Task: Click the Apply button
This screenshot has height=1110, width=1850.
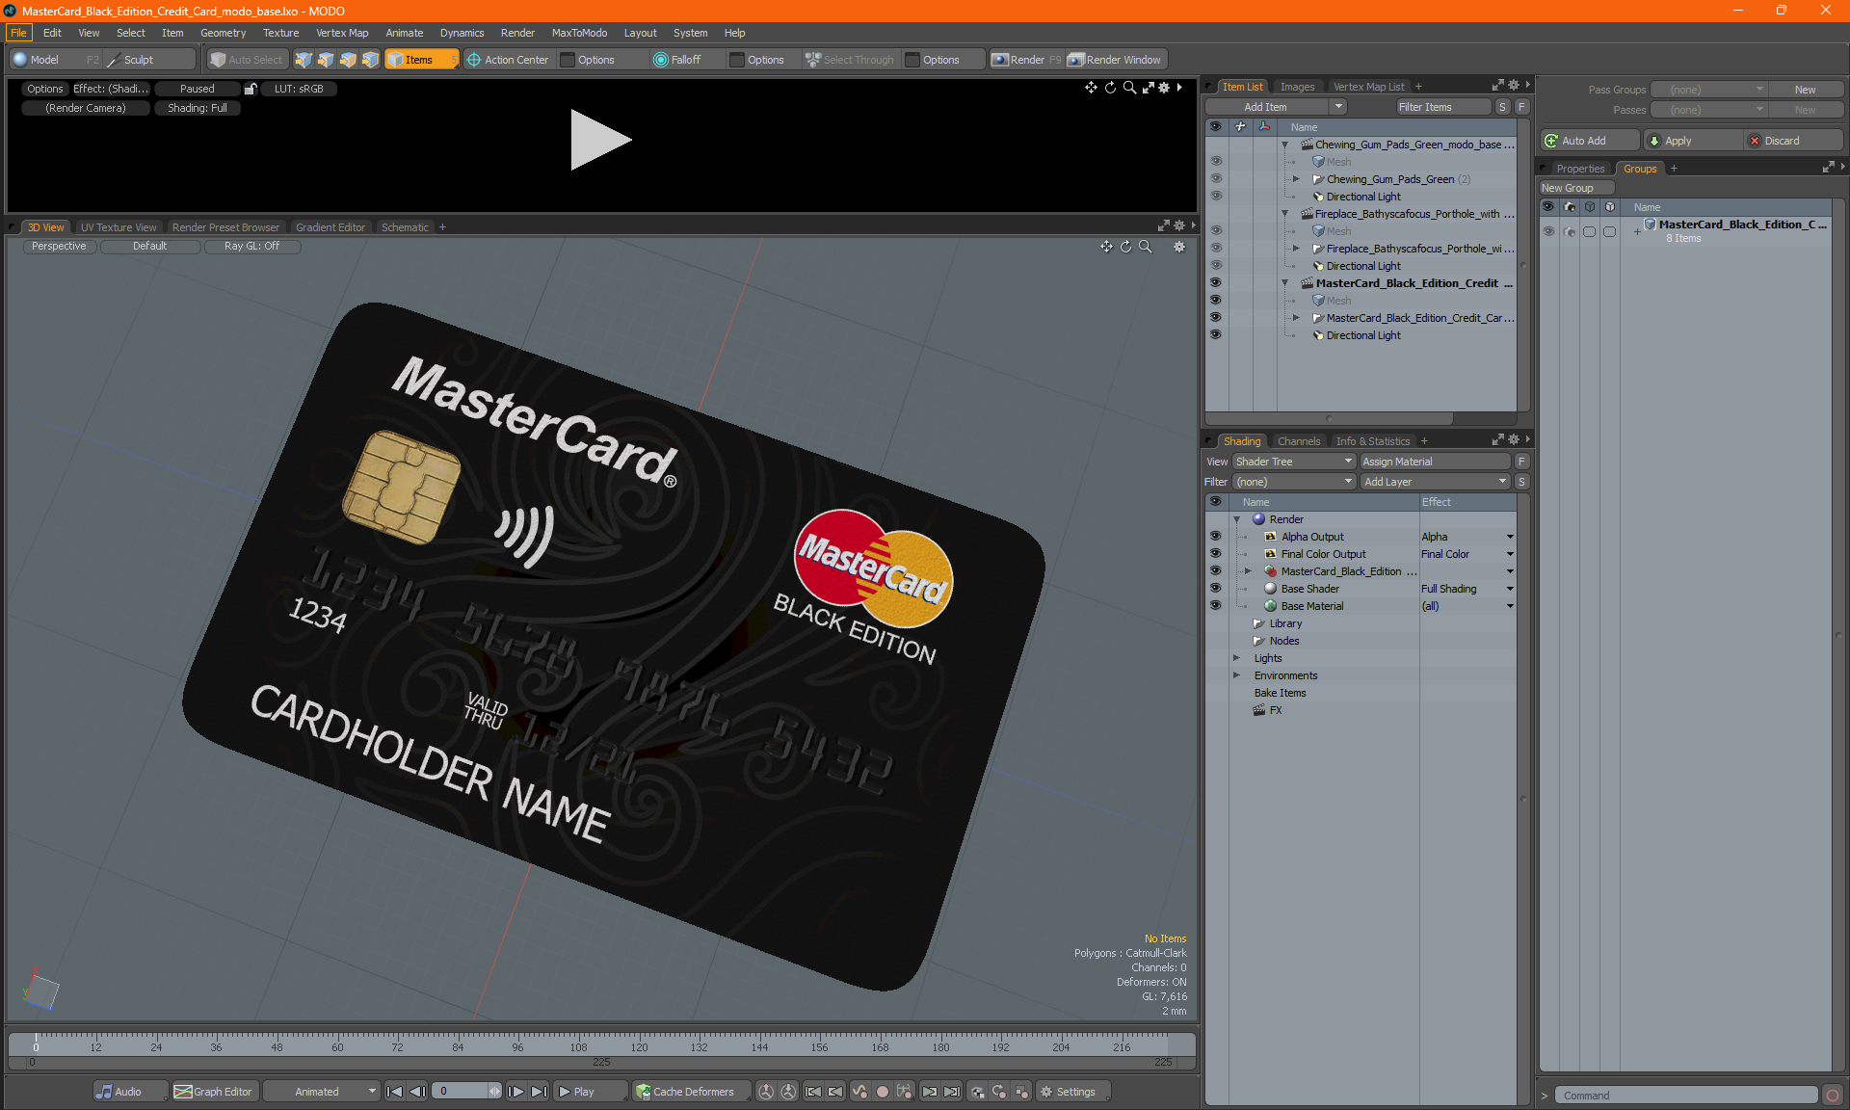Action: (1693, 141)
